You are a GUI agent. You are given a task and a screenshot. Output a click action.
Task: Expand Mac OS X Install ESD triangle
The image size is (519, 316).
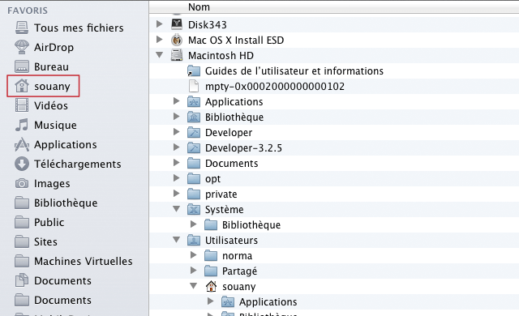tap(160, 40)
